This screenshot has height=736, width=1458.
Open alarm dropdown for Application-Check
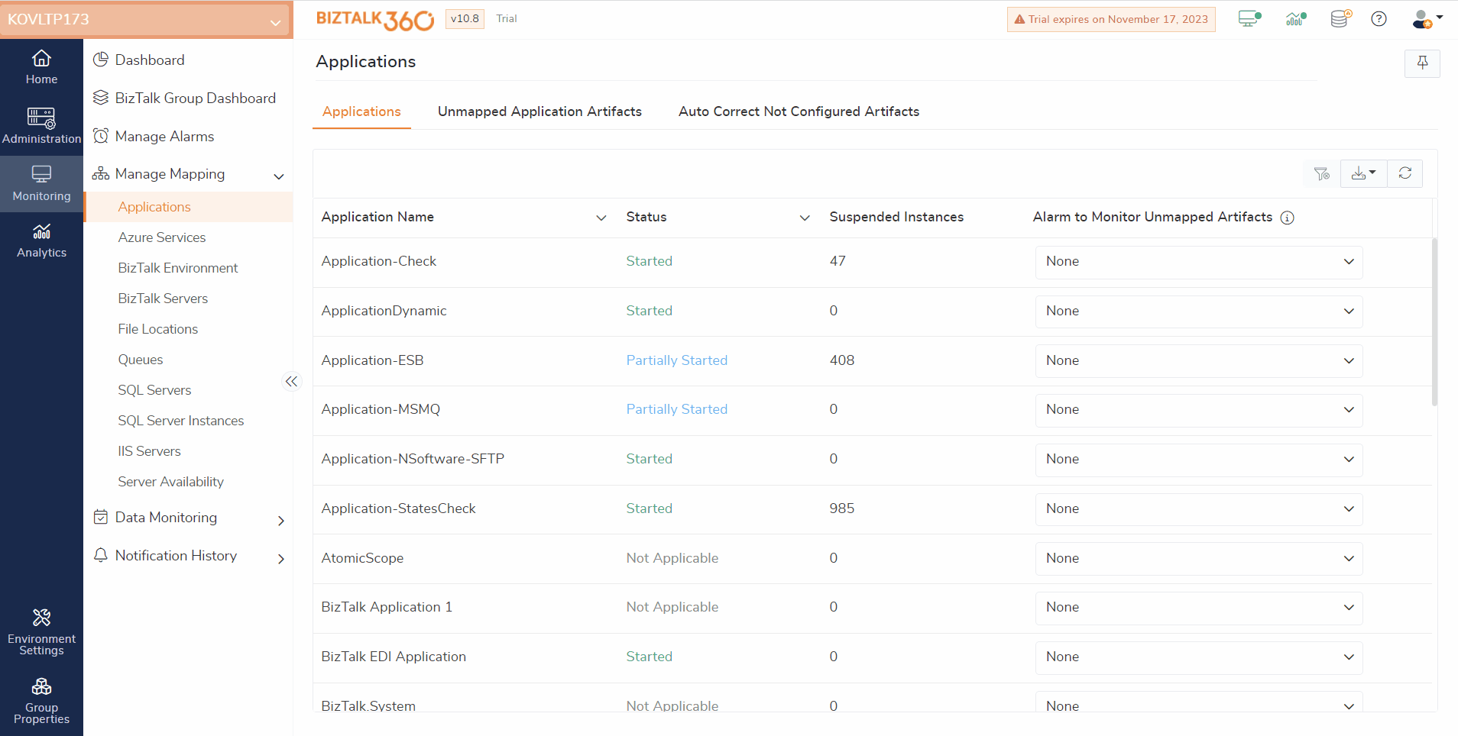1199,262
